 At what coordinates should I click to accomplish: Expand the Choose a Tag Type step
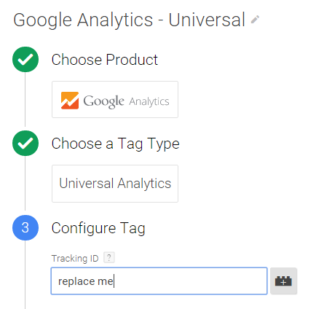pos(115,144)
